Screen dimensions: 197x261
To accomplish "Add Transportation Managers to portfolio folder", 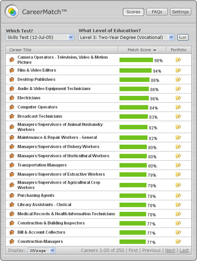I will (178, 165).
